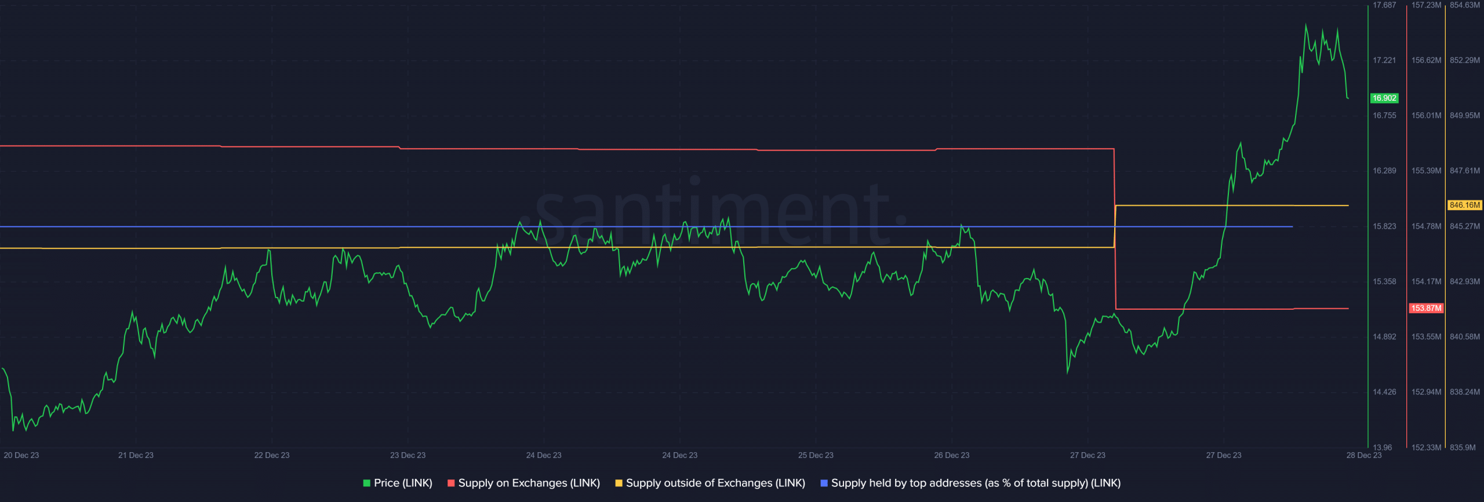Click the 16.289 price axis value
The width and height of the screenshot is (1484, 502).
pos(1384,171)
